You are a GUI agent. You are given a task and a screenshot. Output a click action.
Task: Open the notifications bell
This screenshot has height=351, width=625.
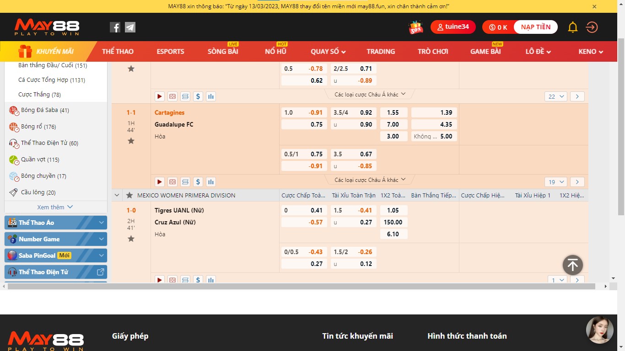[x=573, y=27]
